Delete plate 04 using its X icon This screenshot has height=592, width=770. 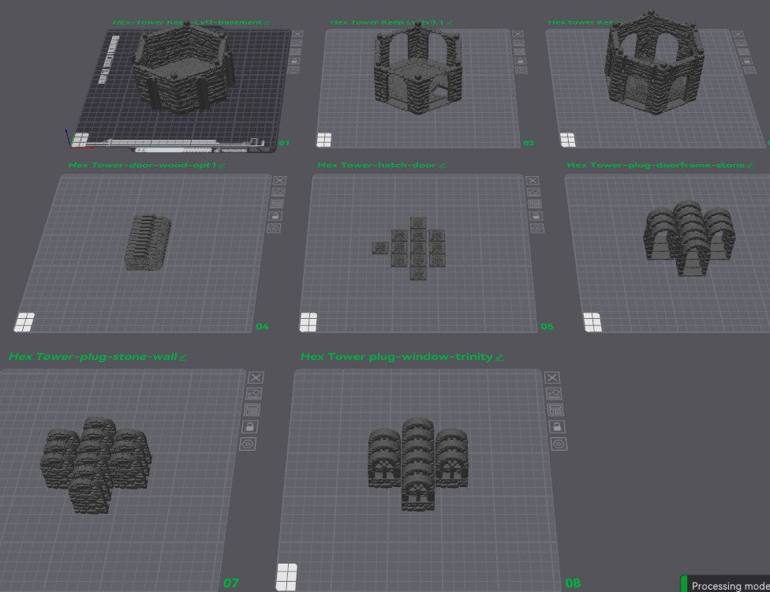[x=279, y=181]
